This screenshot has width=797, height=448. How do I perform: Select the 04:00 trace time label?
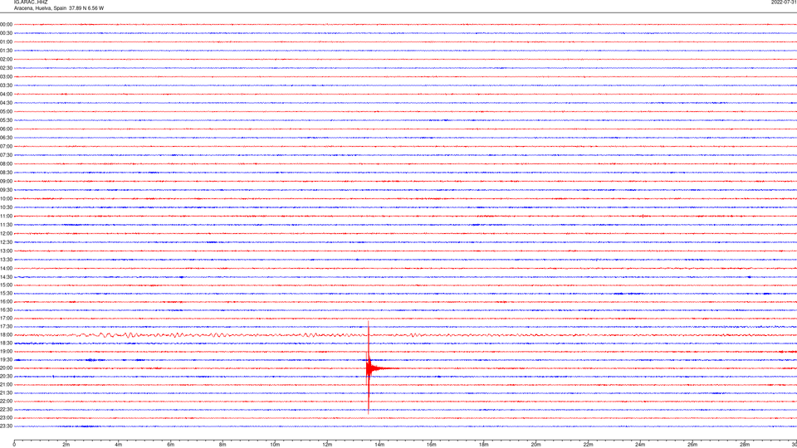[x=6, y=95]
